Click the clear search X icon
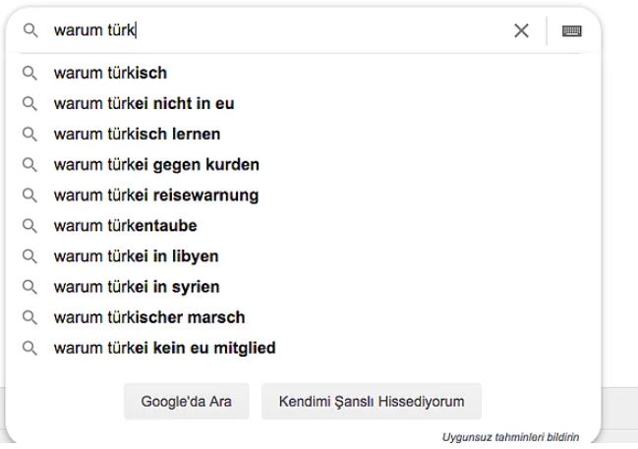 pos(522,30)
